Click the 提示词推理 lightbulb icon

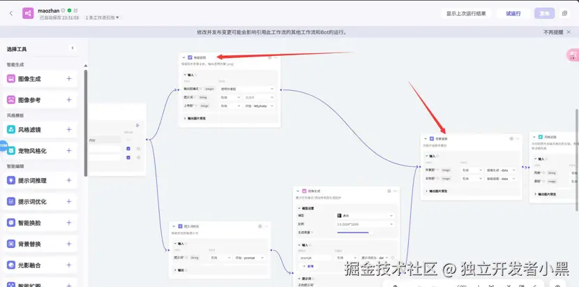[11, 180]
